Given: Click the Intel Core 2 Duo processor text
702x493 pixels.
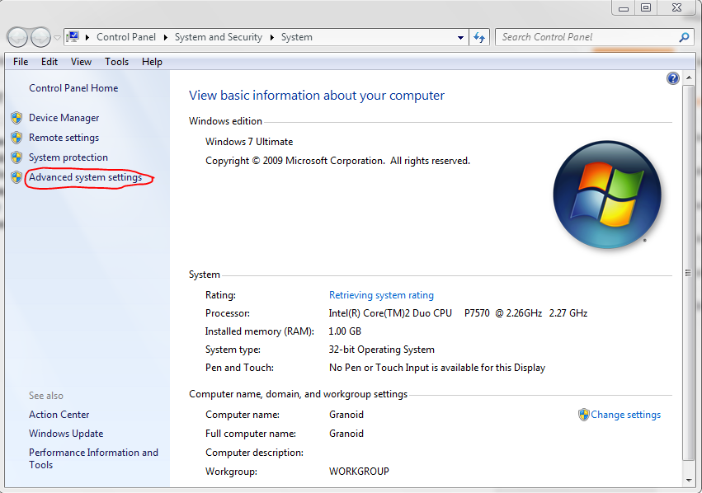Looking at the screenshot, I should tap(458, 313).
